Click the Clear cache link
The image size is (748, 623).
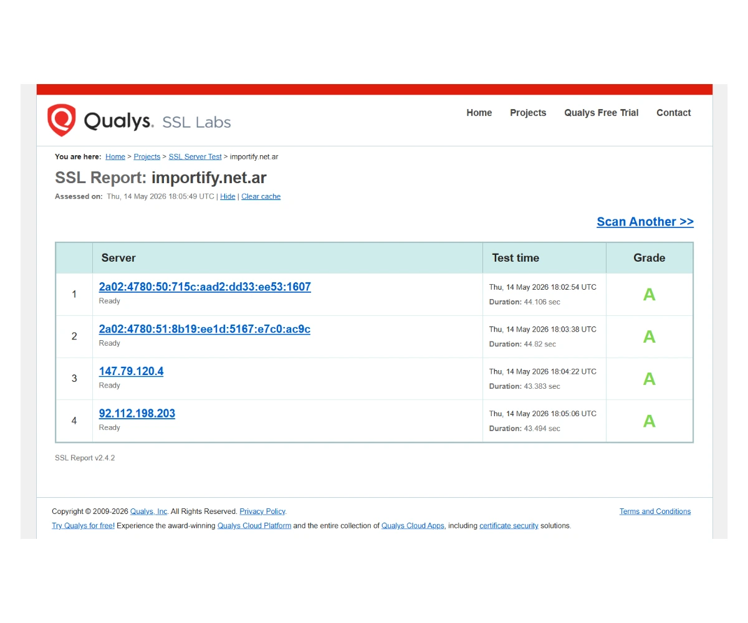(x=261, y=196)
